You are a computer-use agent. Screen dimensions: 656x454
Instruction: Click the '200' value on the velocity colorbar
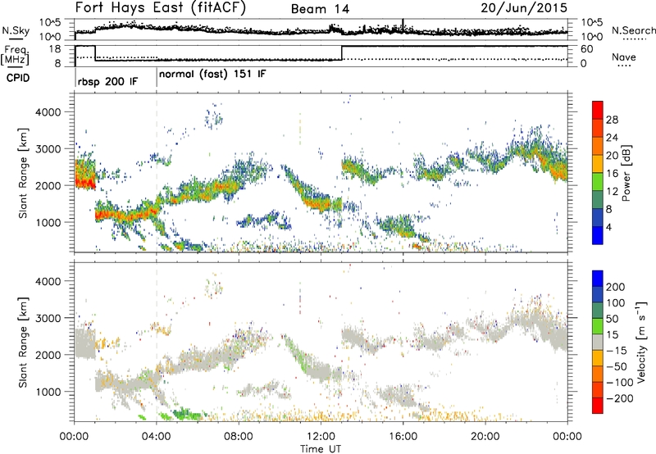[616, 287]
